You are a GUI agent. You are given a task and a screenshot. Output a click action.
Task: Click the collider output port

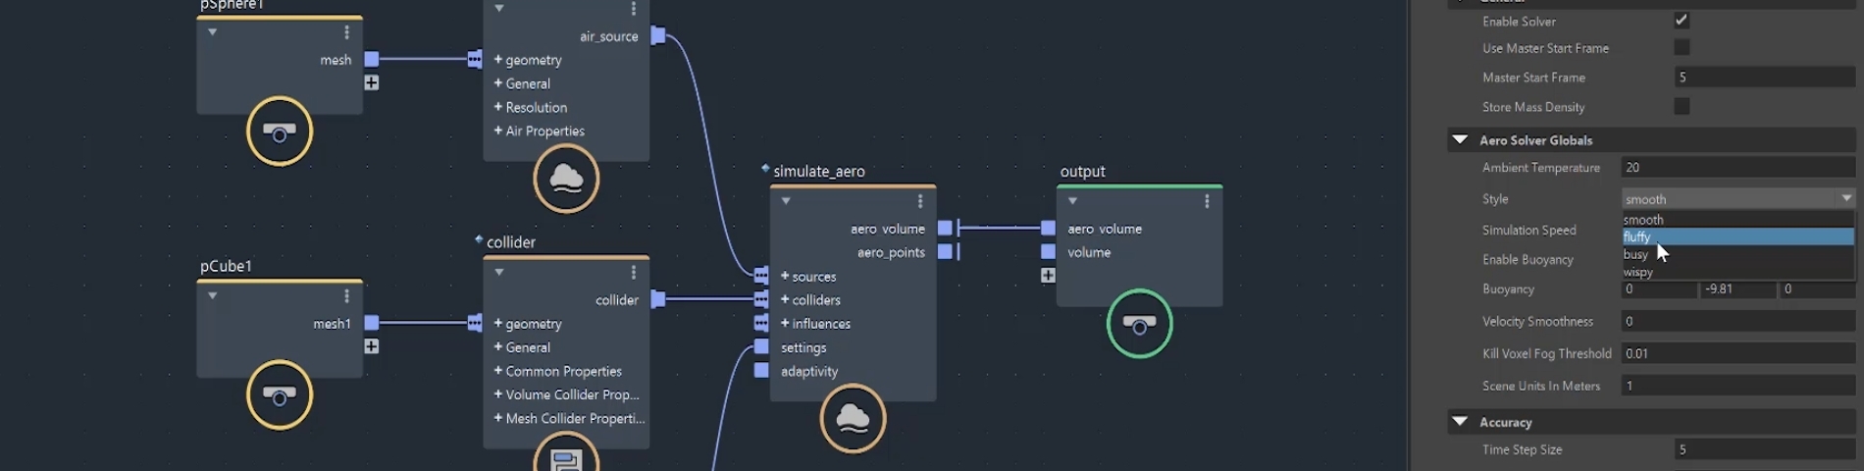658,299
